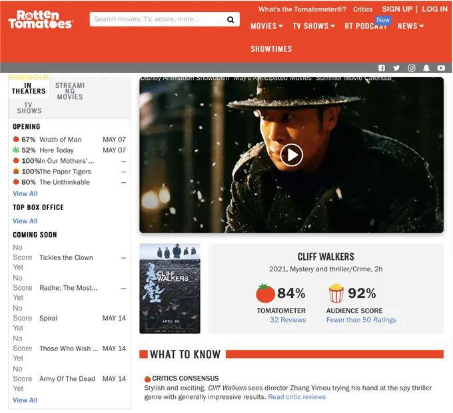Open the Showtimes menu item
This screenshot has height=413, width=453.
click(x=271, y=49)
